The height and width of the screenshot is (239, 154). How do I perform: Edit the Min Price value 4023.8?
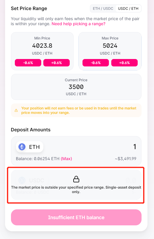pyautogui.click(x=42, y=46)
